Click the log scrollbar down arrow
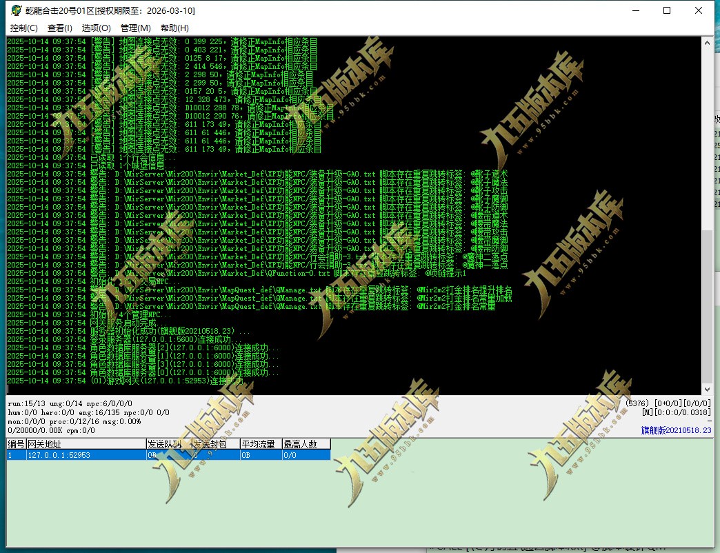Viewport: 720px width, 553px height. pos(707,389)
